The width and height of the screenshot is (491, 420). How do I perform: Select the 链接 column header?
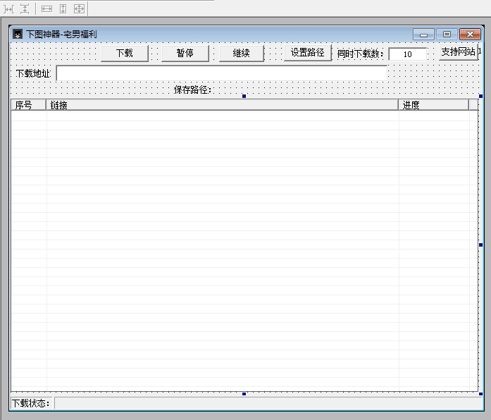[222, 105]
